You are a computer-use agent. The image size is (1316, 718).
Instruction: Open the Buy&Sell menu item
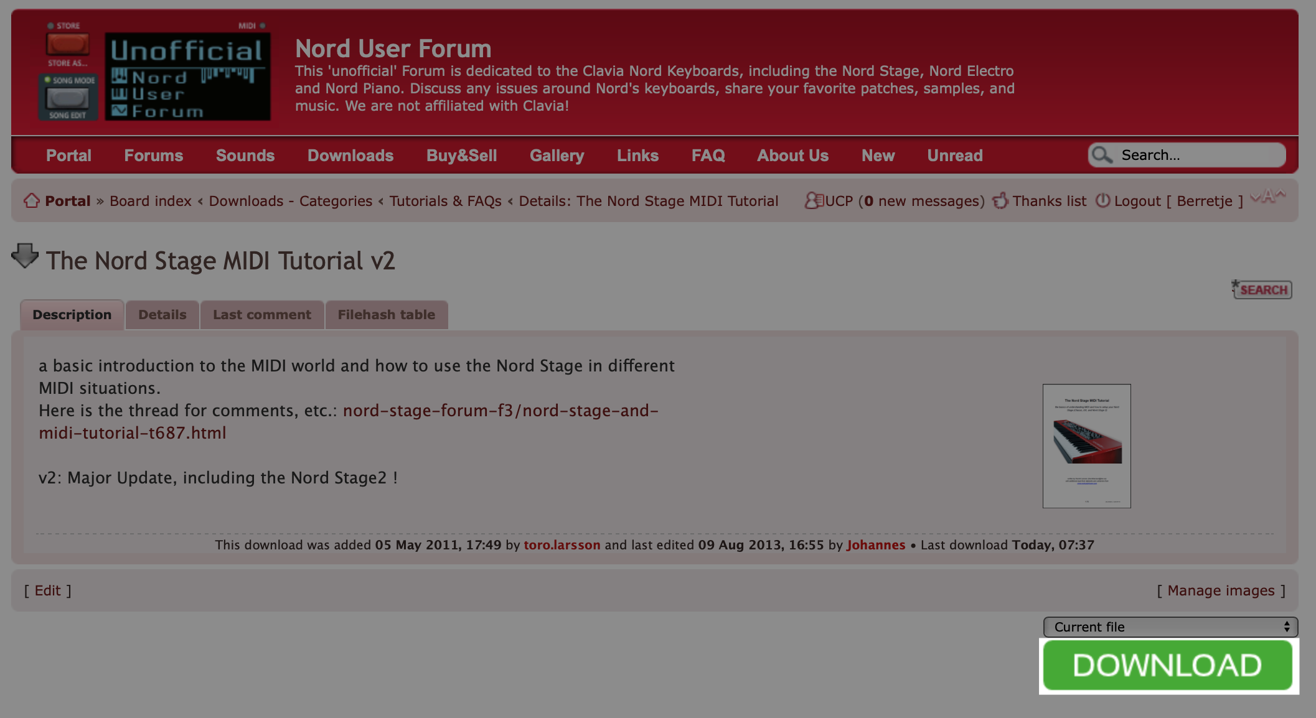tap(461, 156)
